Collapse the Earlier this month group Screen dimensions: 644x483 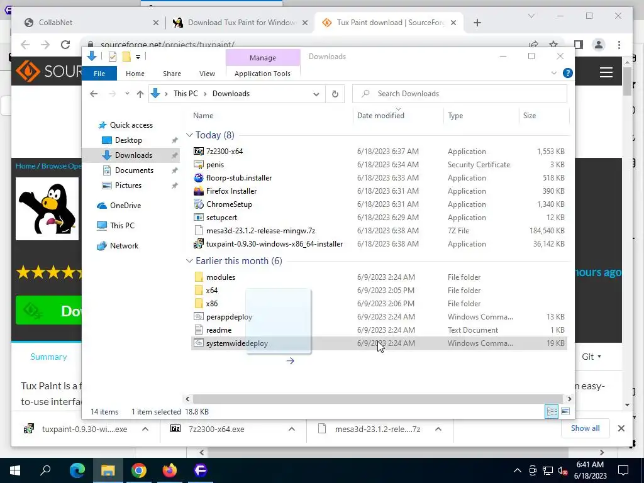click(189, 261)
